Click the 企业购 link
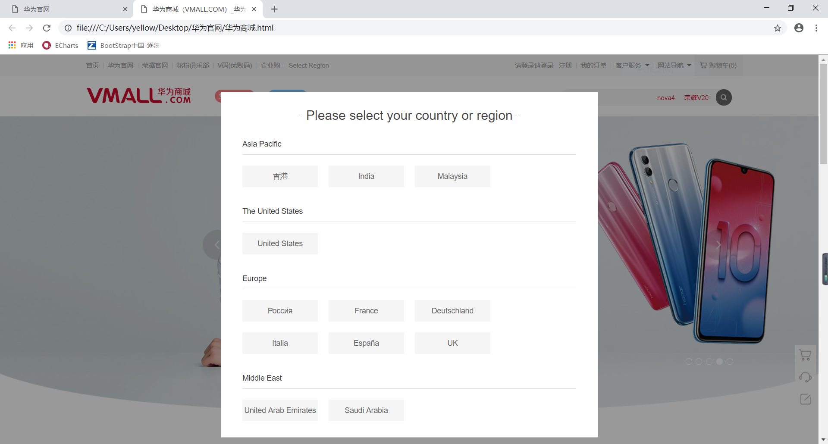The image size is (828, 444). (270, 66)
